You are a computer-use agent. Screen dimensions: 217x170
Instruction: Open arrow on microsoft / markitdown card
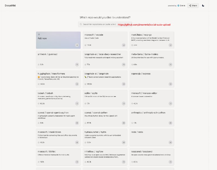(77, 142)
